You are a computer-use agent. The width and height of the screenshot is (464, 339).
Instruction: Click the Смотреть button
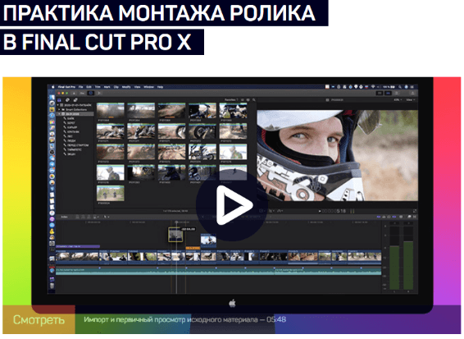(x=39, y=320)
